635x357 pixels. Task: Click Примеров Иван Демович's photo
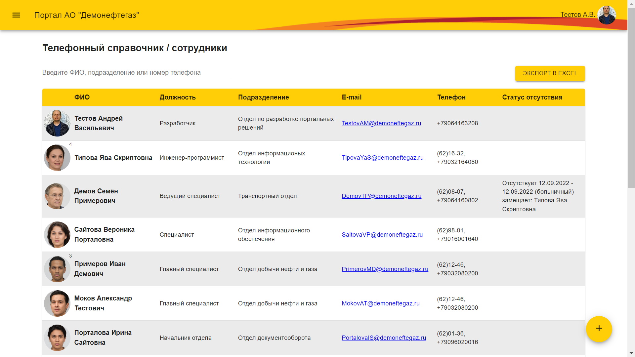click(x=57, y=269)
